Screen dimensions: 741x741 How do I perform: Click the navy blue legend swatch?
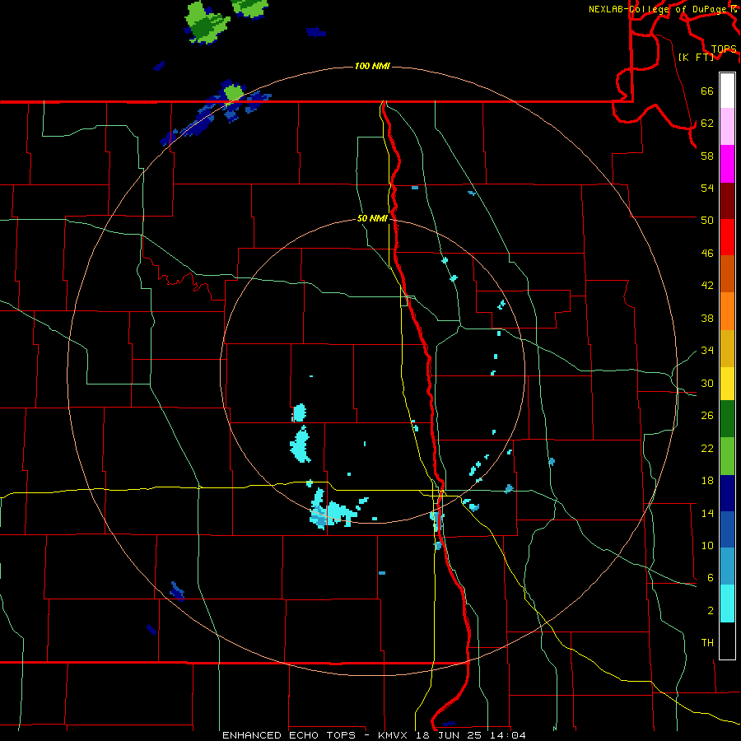click(727, 493)
